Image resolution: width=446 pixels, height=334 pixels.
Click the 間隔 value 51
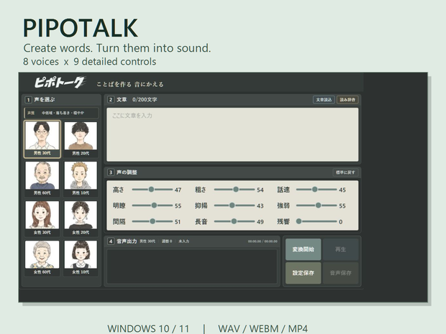point(178,221)
